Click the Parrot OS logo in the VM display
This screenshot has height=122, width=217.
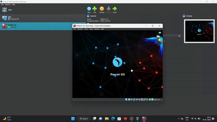coord(117,62)
